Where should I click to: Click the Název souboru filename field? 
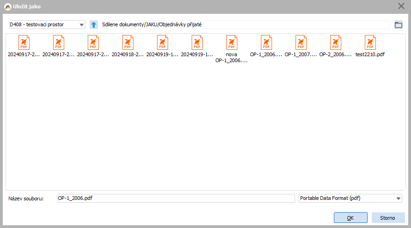[175, 198]
